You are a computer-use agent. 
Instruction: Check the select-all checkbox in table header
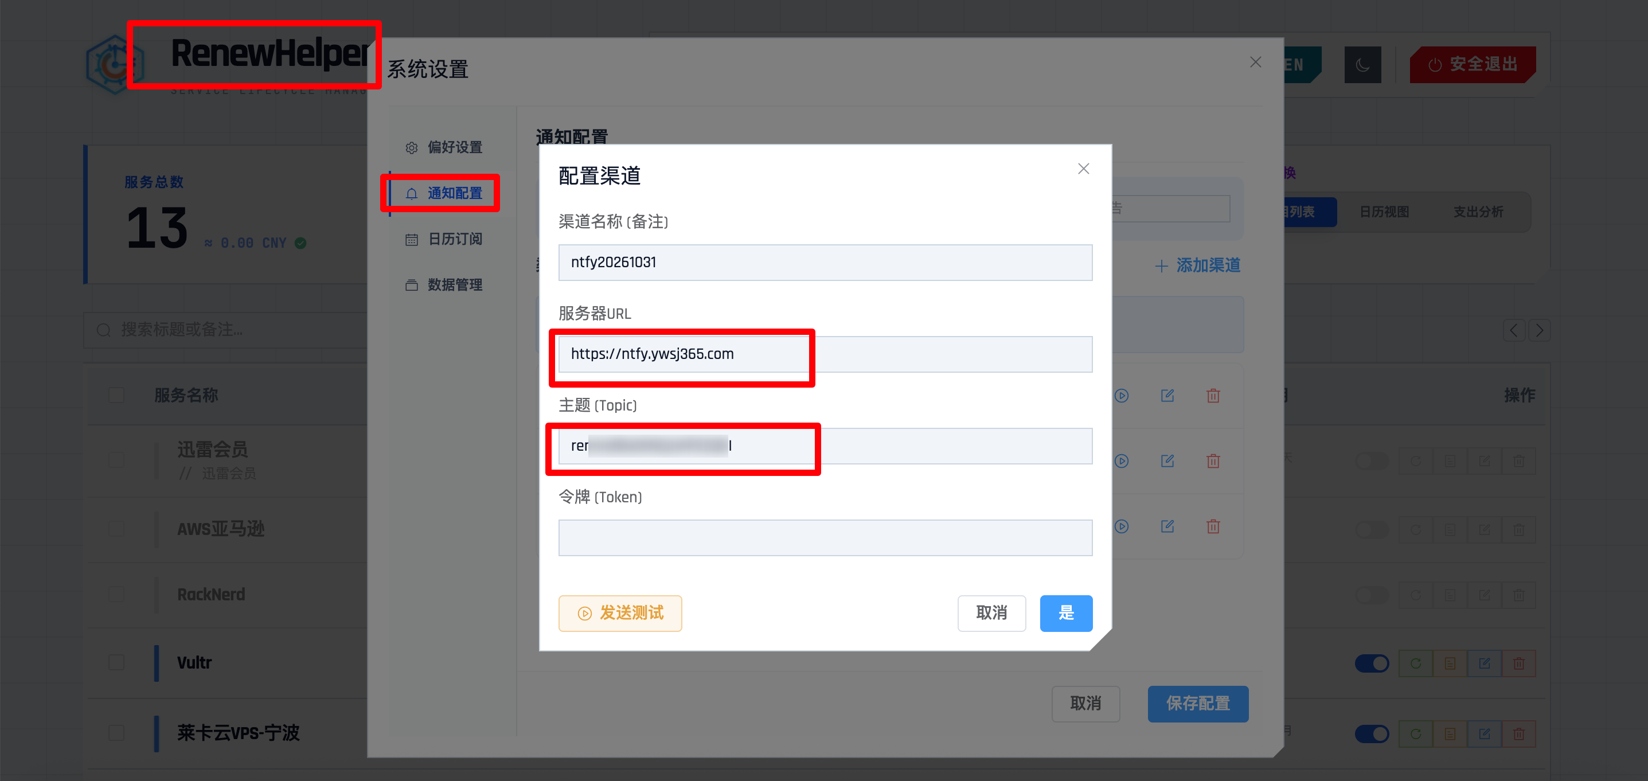point(116,395)
